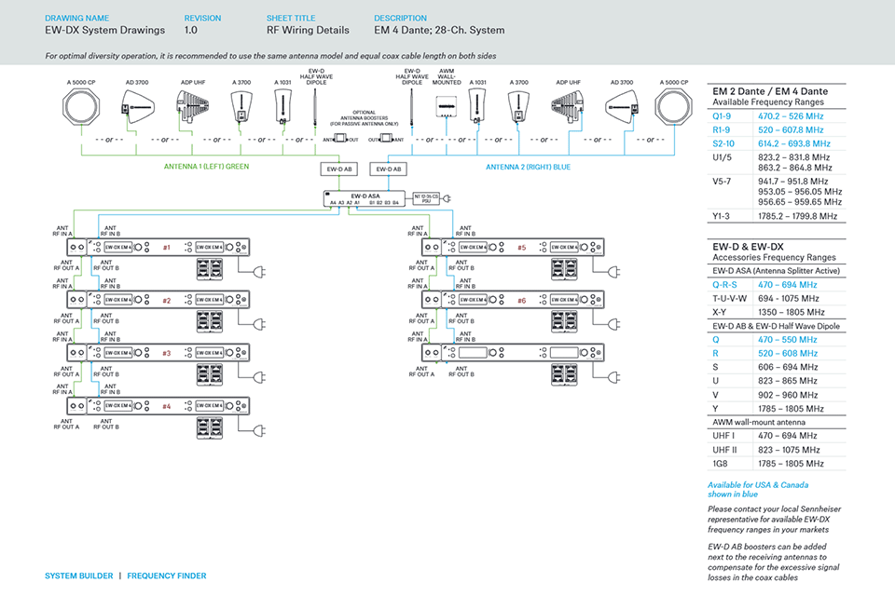Select receiver unit #6
Image resolution: width=895 pixels, height=596 pixels.
(513, 300)
